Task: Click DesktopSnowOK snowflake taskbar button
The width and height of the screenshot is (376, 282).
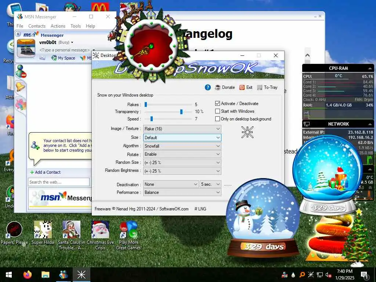Action: (x=81, y=275)
